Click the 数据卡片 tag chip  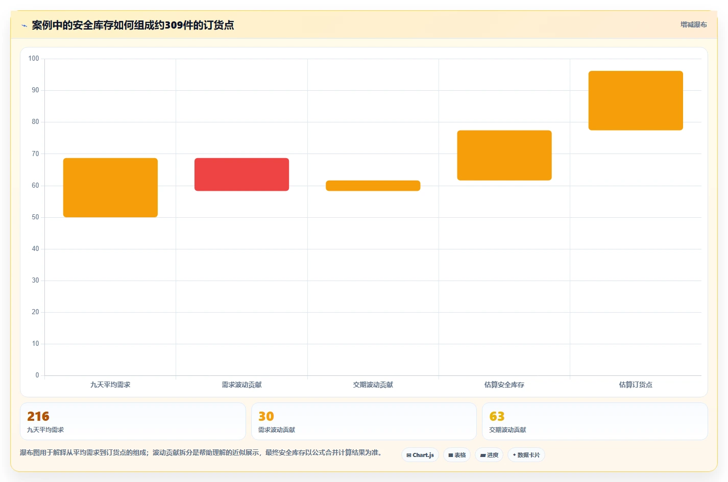click(526, 455)
